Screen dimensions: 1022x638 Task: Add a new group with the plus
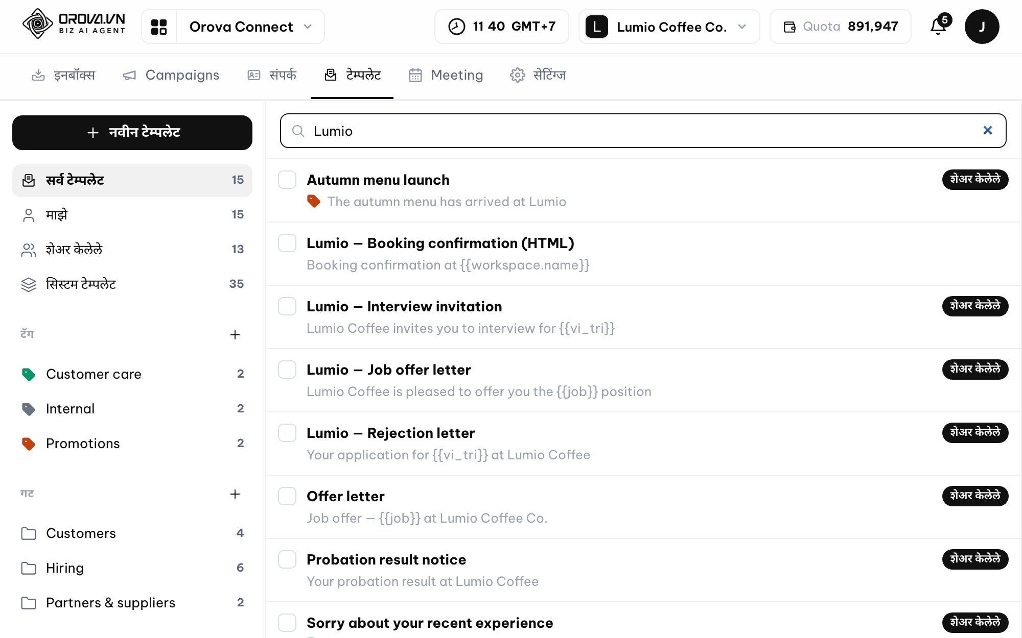[235, 494]
